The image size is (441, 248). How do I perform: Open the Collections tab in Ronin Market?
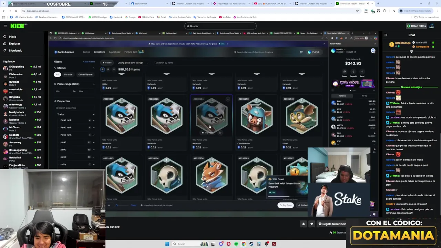tap(99, 52)
